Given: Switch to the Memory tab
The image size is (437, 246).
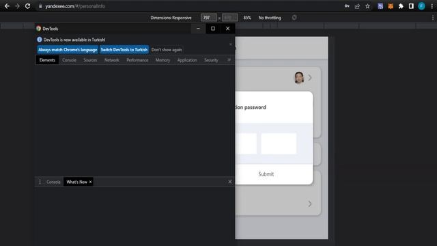Looking at the screenshot, I should [x=163, y=60].
